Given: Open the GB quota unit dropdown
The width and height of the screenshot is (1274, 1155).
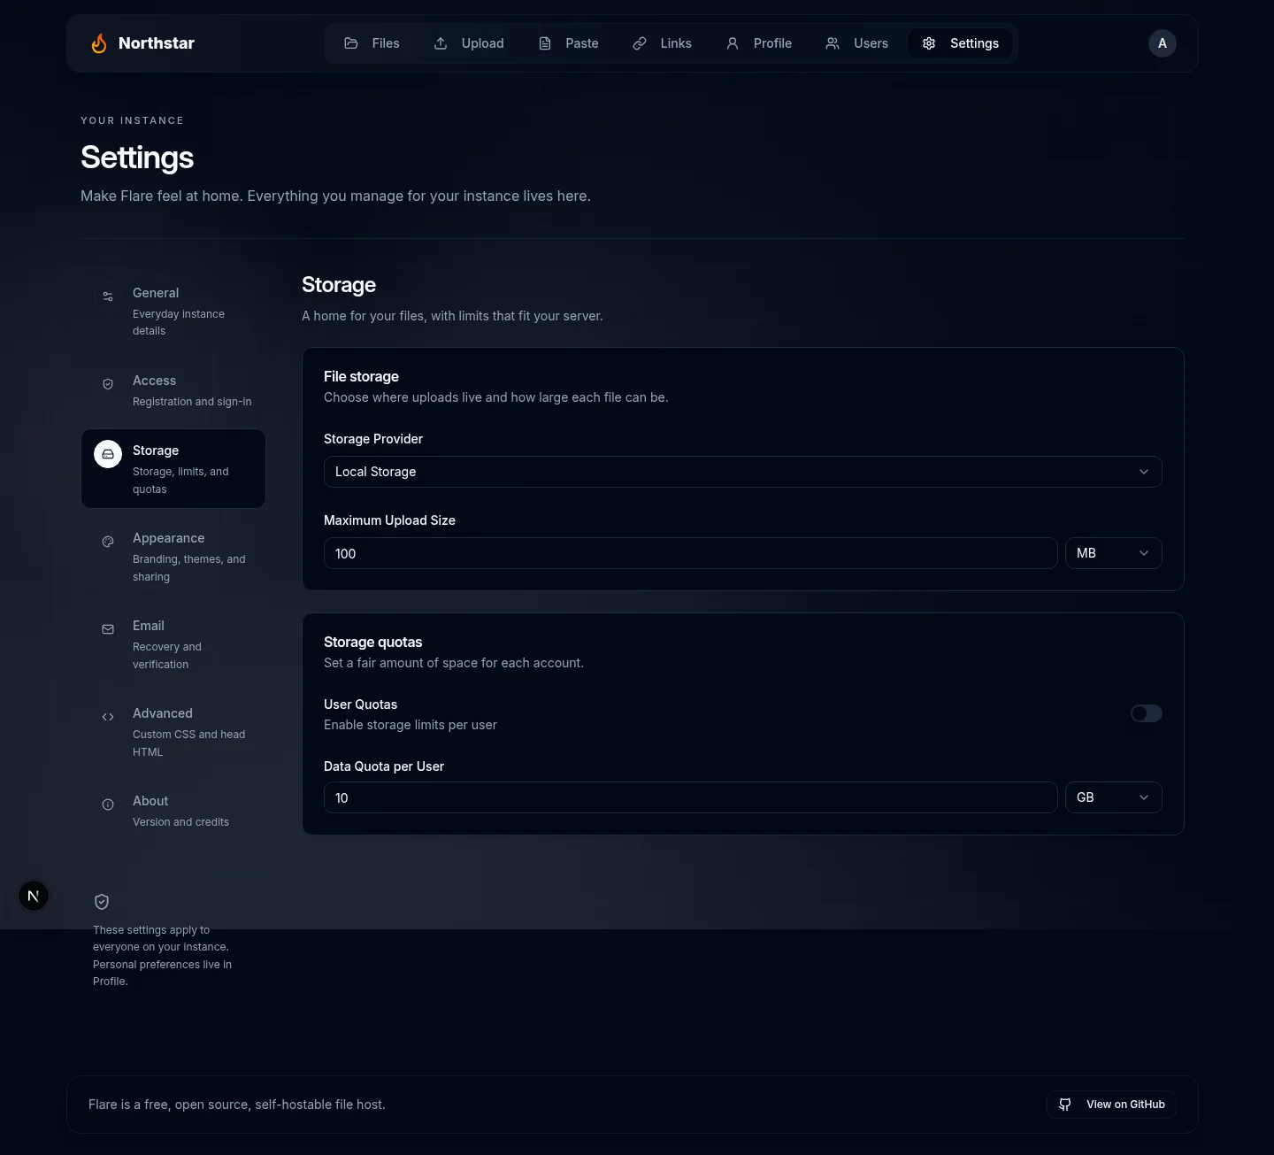Looking at the screenshot, I should pyautogui.click(x=1114, y=797).
